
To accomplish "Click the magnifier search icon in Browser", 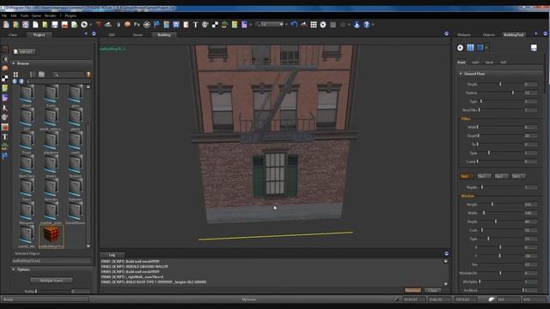I will 56,75.
